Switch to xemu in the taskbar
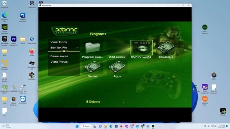 click(153, 126)
